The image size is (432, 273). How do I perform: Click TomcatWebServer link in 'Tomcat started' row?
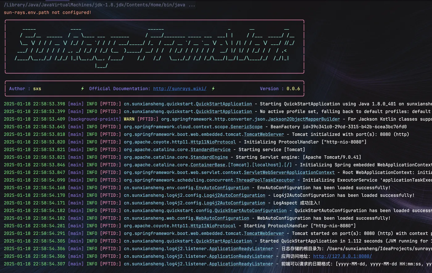click(264, 233)
